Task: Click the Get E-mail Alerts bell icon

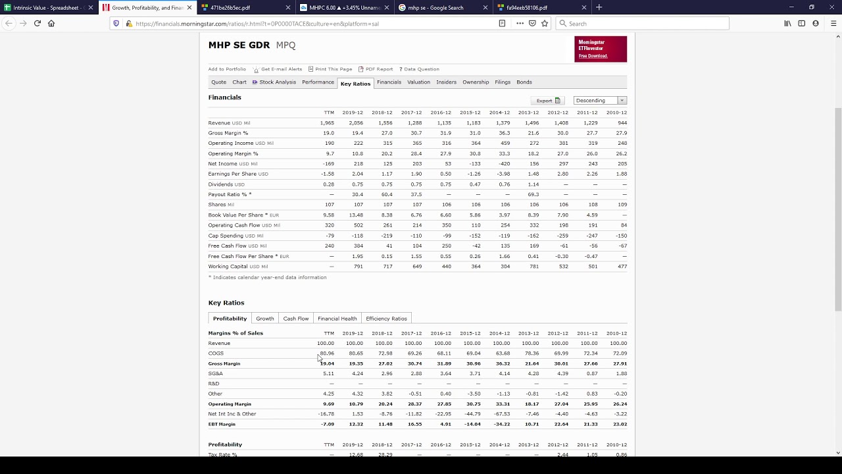Action: [256, 69]
